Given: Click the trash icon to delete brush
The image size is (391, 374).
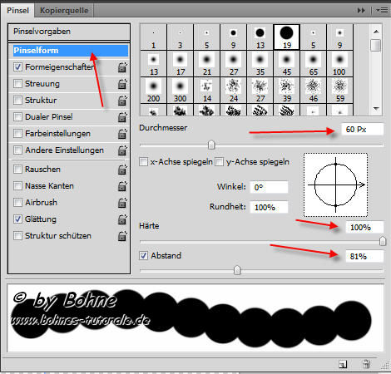Looking at the screenshot, I should (366, 364).
